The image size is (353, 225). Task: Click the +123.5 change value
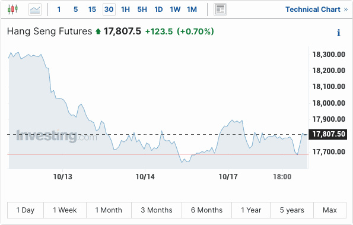pyautogui.click(x=159, y=31)
